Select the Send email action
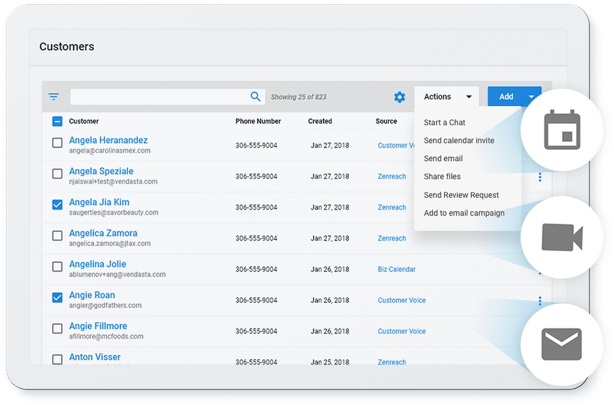The height and width of the screenshot is (405, 614). (443, 158)
